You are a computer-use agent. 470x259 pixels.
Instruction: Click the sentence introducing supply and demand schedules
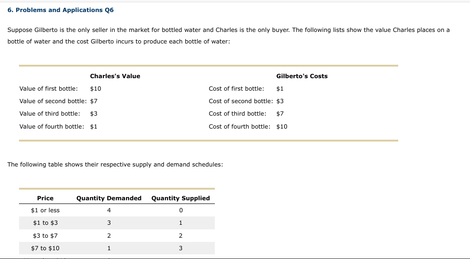point(115,164)
